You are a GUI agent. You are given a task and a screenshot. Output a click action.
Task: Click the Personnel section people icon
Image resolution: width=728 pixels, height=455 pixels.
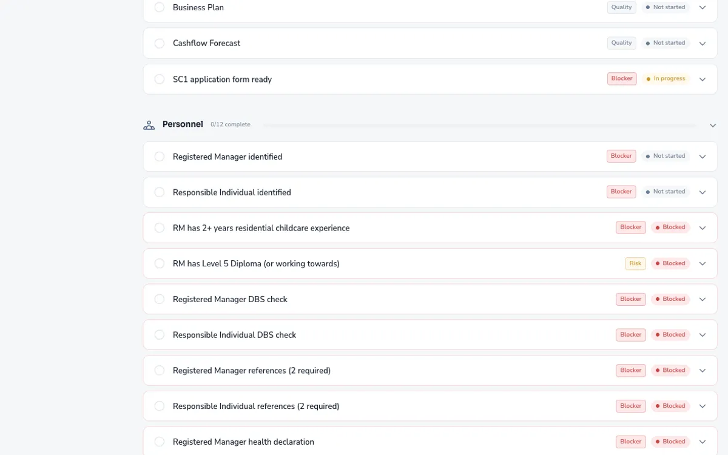[x=149, y=124]
